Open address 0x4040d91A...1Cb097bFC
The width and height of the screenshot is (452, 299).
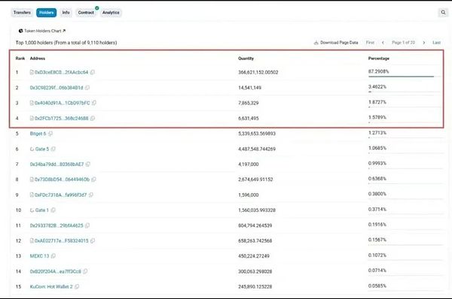coord(63,103)
